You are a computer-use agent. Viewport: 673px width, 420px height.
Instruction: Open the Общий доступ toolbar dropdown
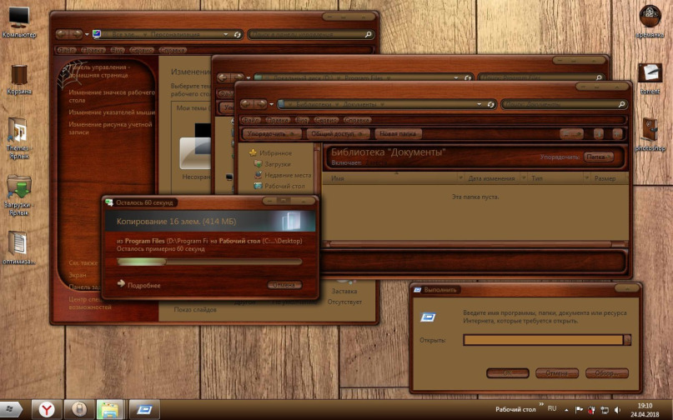(338, 134)
